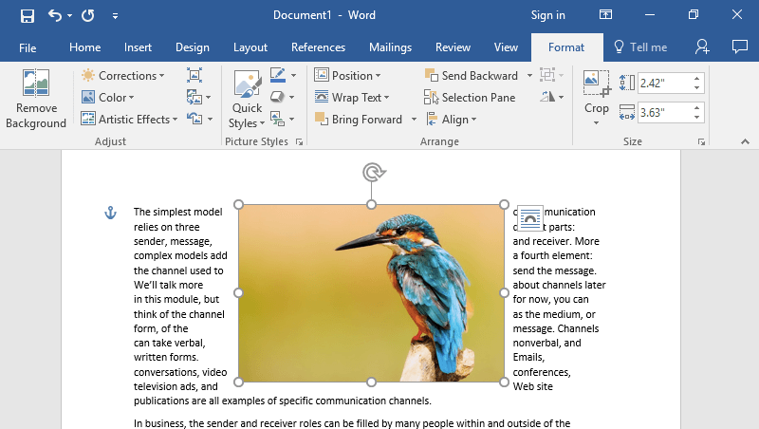Screen dimensions: 759x429
Task: Click the shape width input field
Action: tap(663, 113)
